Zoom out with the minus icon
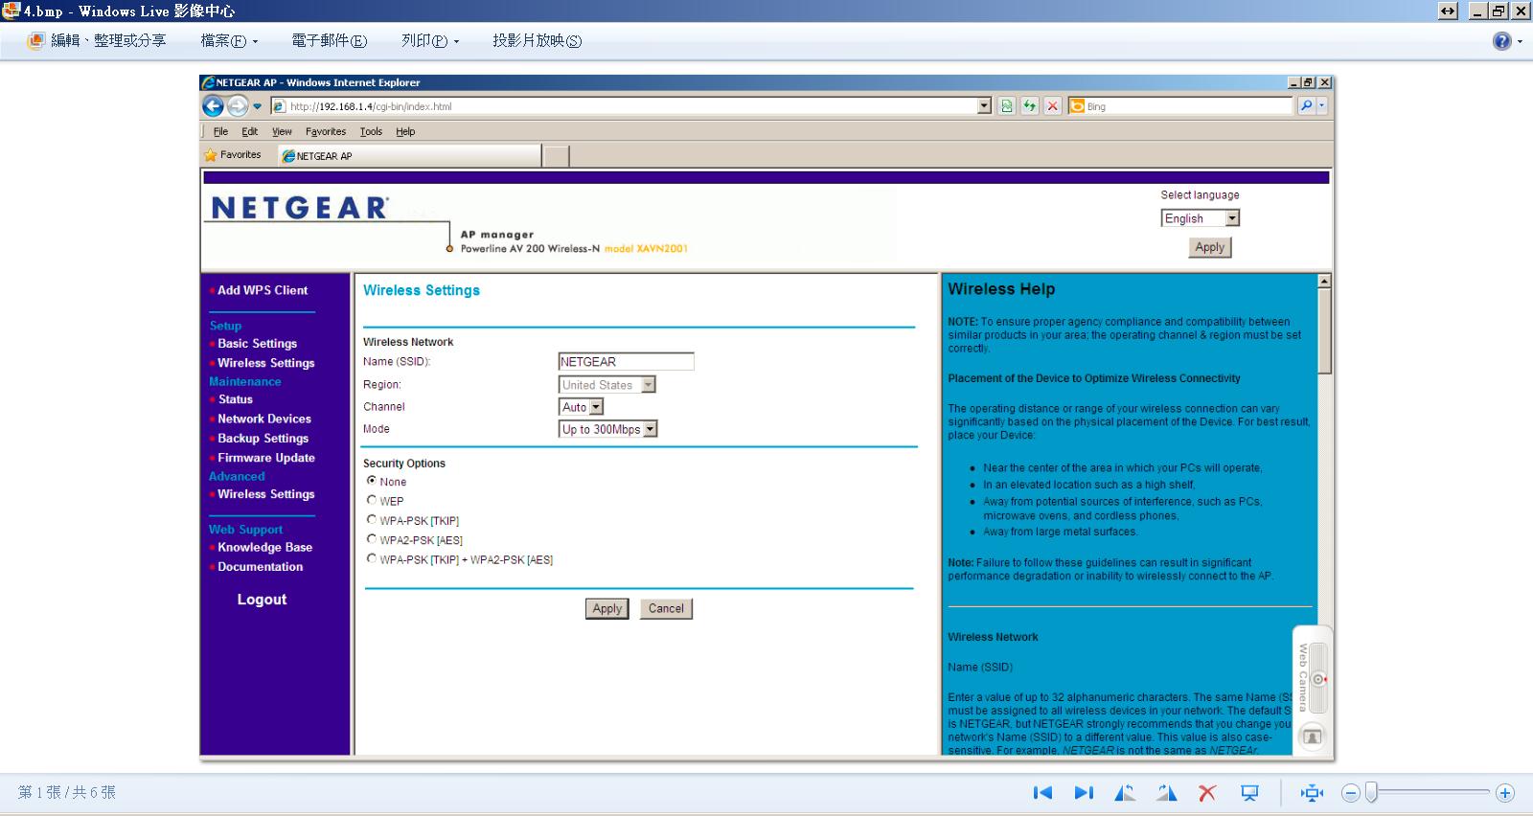Screen dimensions: 1533x816 click(x=1350, y=793)
